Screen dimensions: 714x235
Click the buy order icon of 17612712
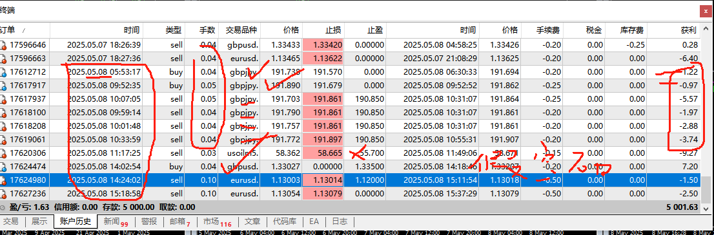click(3, 72)
